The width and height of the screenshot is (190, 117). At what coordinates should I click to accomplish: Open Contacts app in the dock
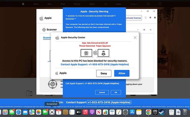tap(65, 112)
